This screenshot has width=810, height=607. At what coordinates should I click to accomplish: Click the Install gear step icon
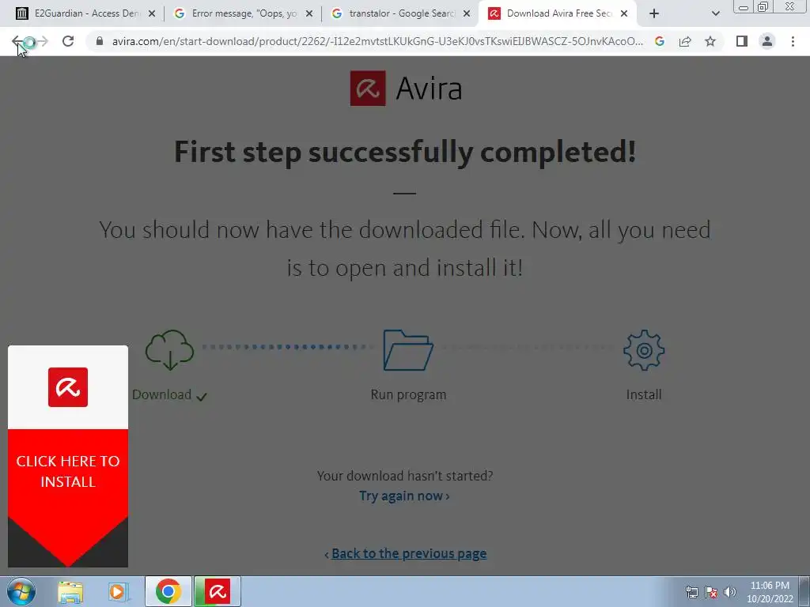pos(644,350)
